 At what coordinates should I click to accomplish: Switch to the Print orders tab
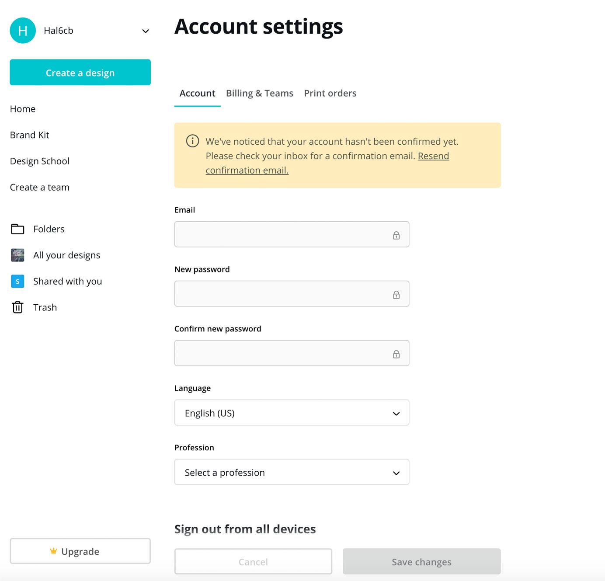(330, 94)
